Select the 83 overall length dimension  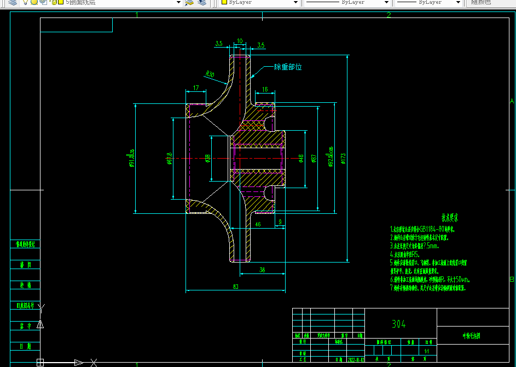click(235, 287)
